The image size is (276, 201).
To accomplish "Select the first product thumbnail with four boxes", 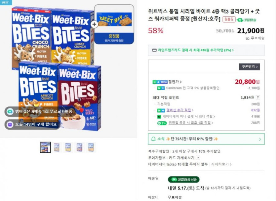I will pyautogui.click(x=45, y=147).
